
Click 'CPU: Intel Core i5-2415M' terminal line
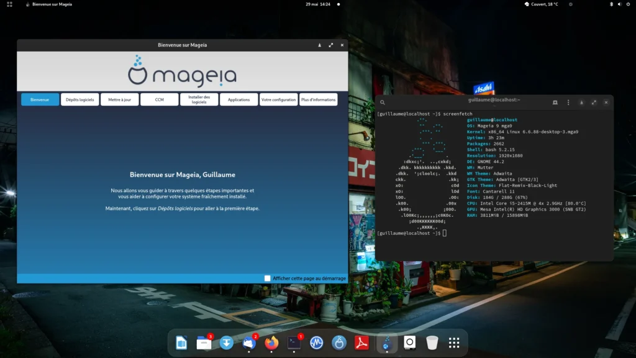pos(527,203)
